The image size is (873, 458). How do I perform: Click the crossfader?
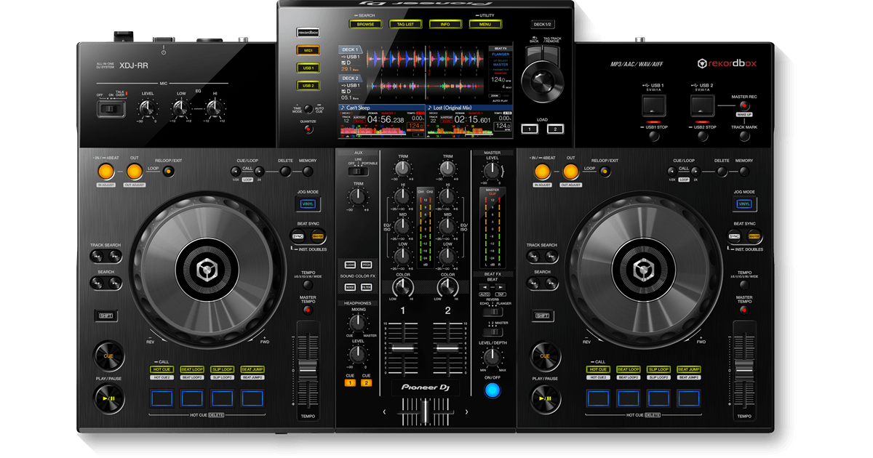425,412
